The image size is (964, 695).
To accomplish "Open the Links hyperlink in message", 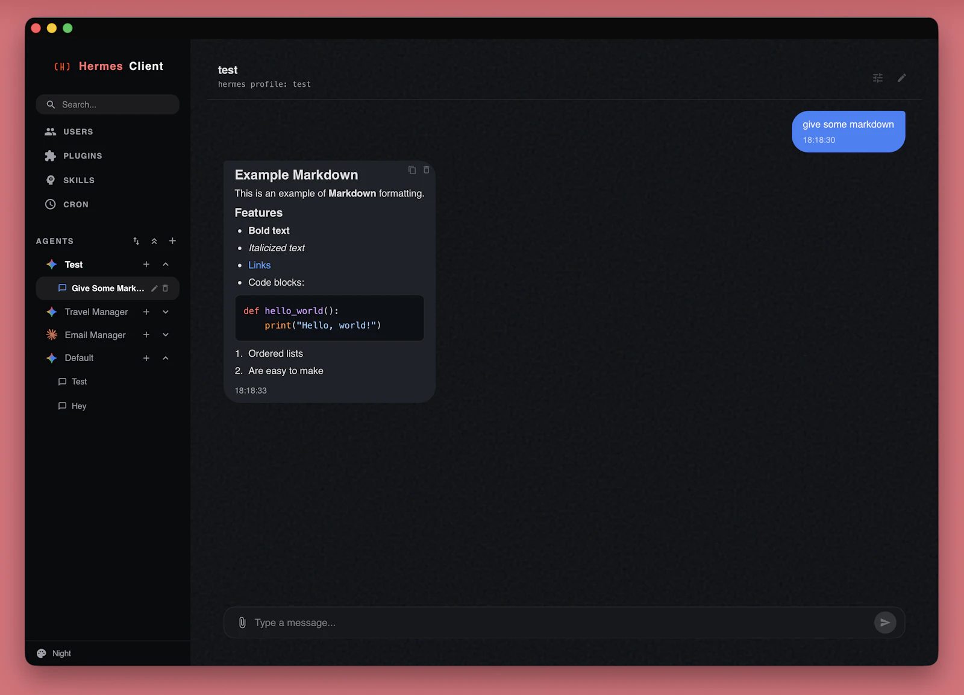I will coord(259,265).
